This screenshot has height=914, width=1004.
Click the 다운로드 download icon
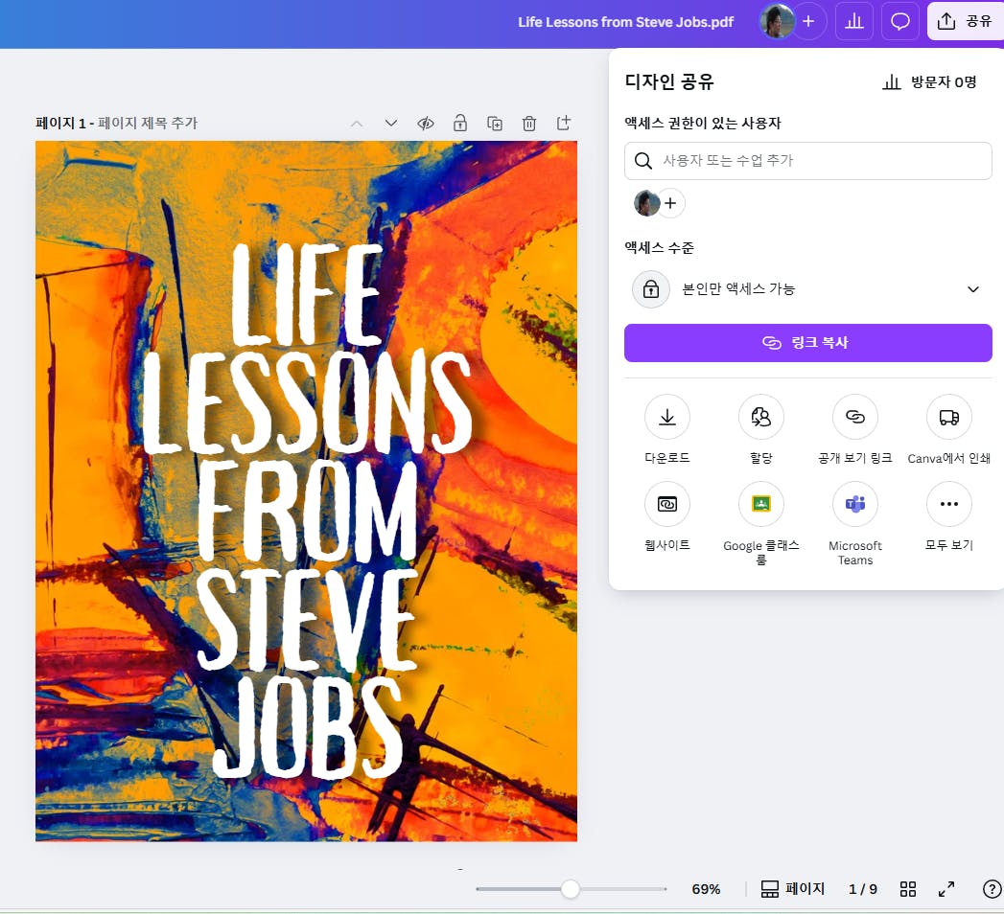[667, 417]
